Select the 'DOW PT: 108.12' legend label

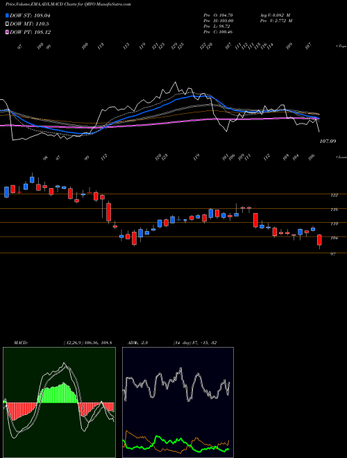pyautogui.click(x=31, y=32)
